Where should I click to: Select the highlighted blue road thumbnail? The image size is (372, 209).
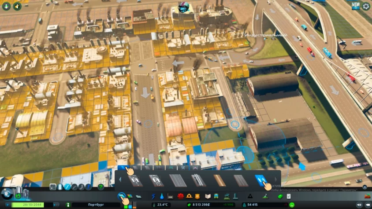[261, 180]
